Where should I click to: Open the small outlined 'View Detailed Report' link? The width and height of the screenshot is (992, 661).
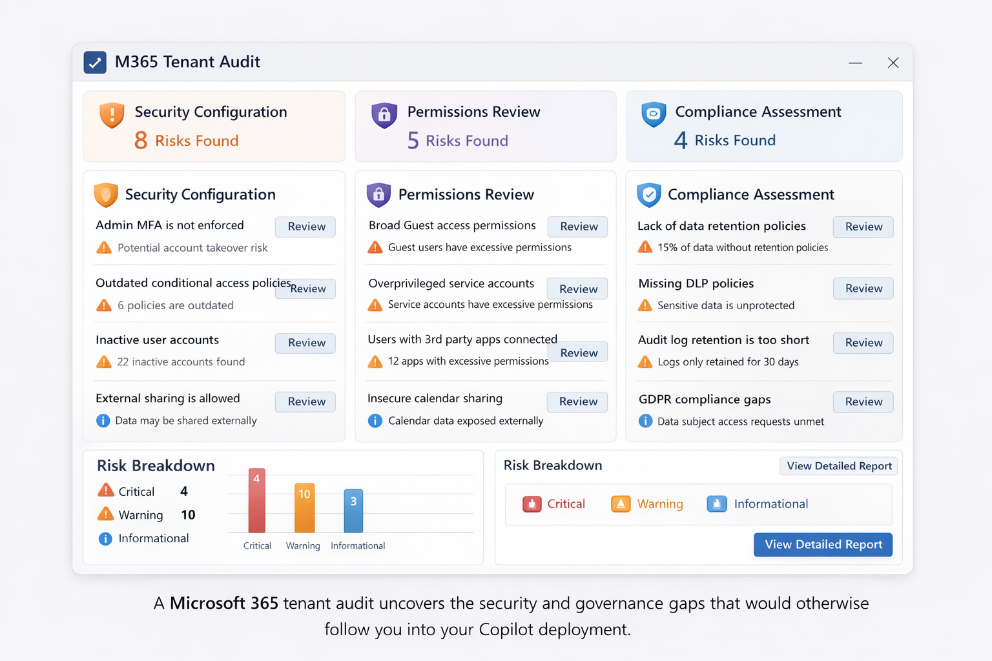[839, 466]
